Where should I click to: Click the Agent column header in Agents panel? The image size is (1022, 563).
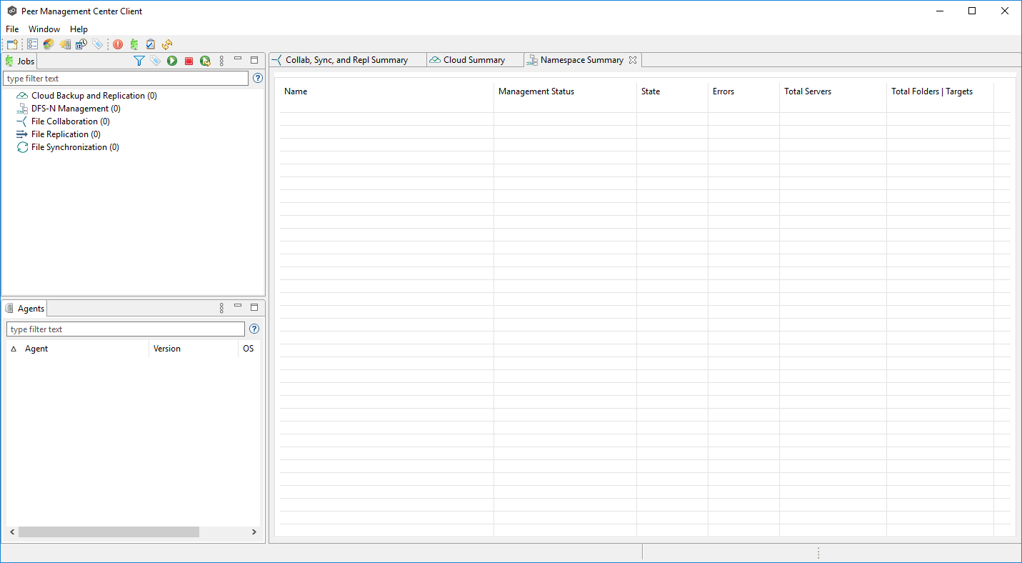pos(84,349)
